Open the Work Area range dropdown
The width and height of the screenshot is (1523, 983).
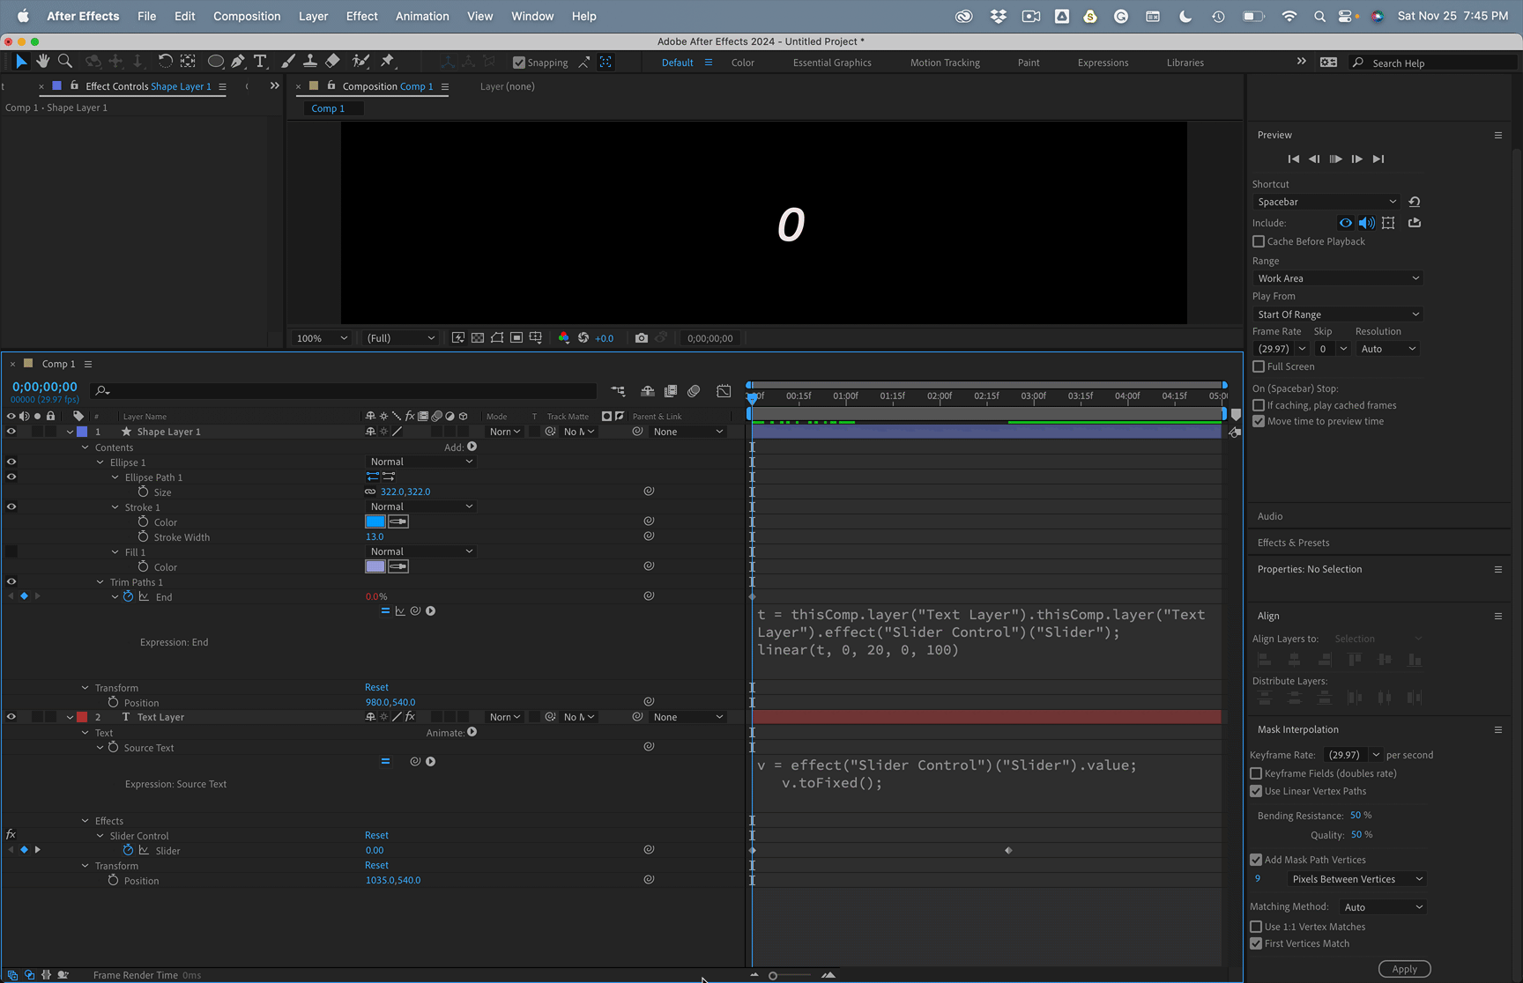(1338, 278)
